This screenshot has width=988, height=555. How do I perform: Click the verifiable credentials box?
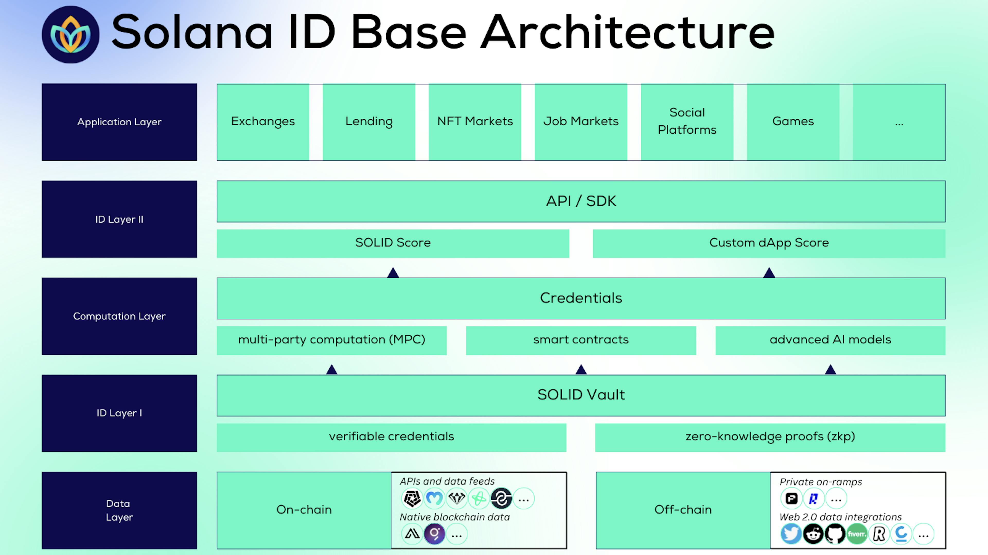392,437
